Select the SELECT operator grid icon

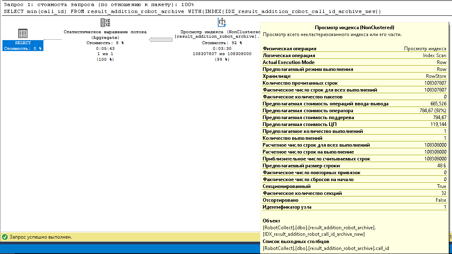[23, 34]
